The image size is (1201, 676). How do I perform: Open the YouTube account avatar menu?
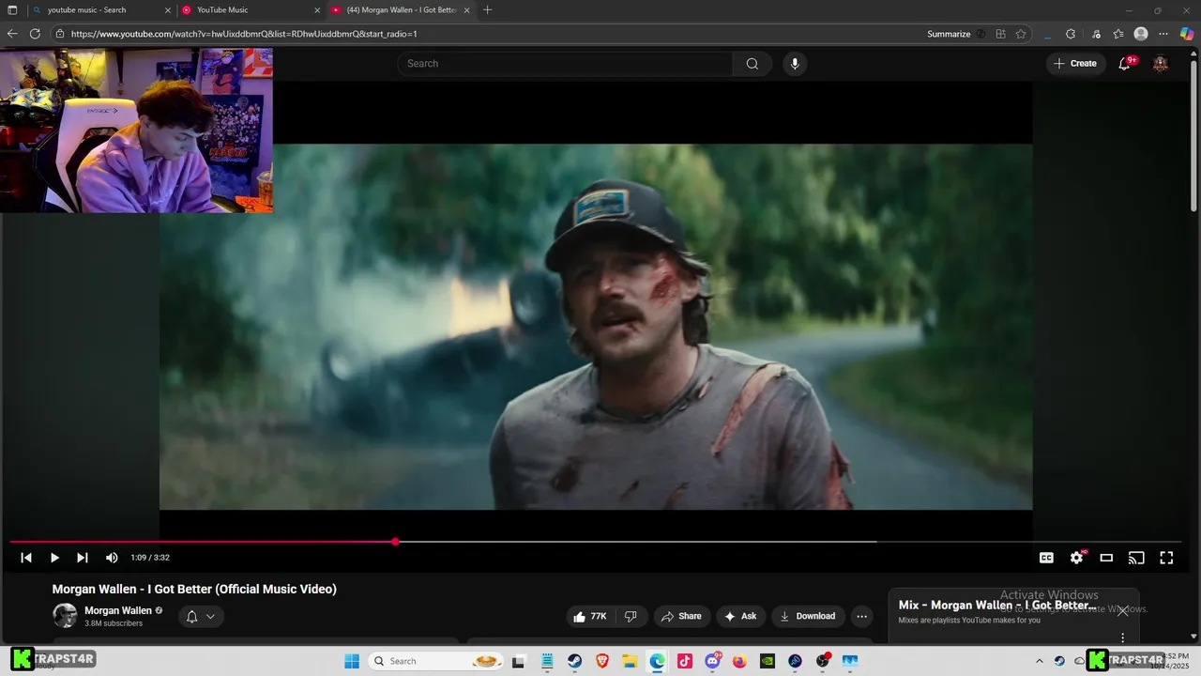pyautogui.click(x=1161, y=64)
